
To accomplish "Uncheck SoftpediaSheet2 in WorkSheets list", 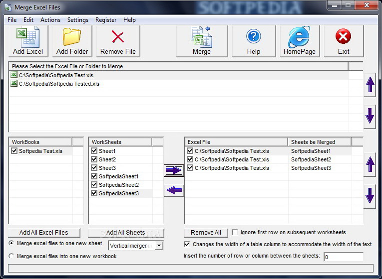I will click(x=94, y=185).
